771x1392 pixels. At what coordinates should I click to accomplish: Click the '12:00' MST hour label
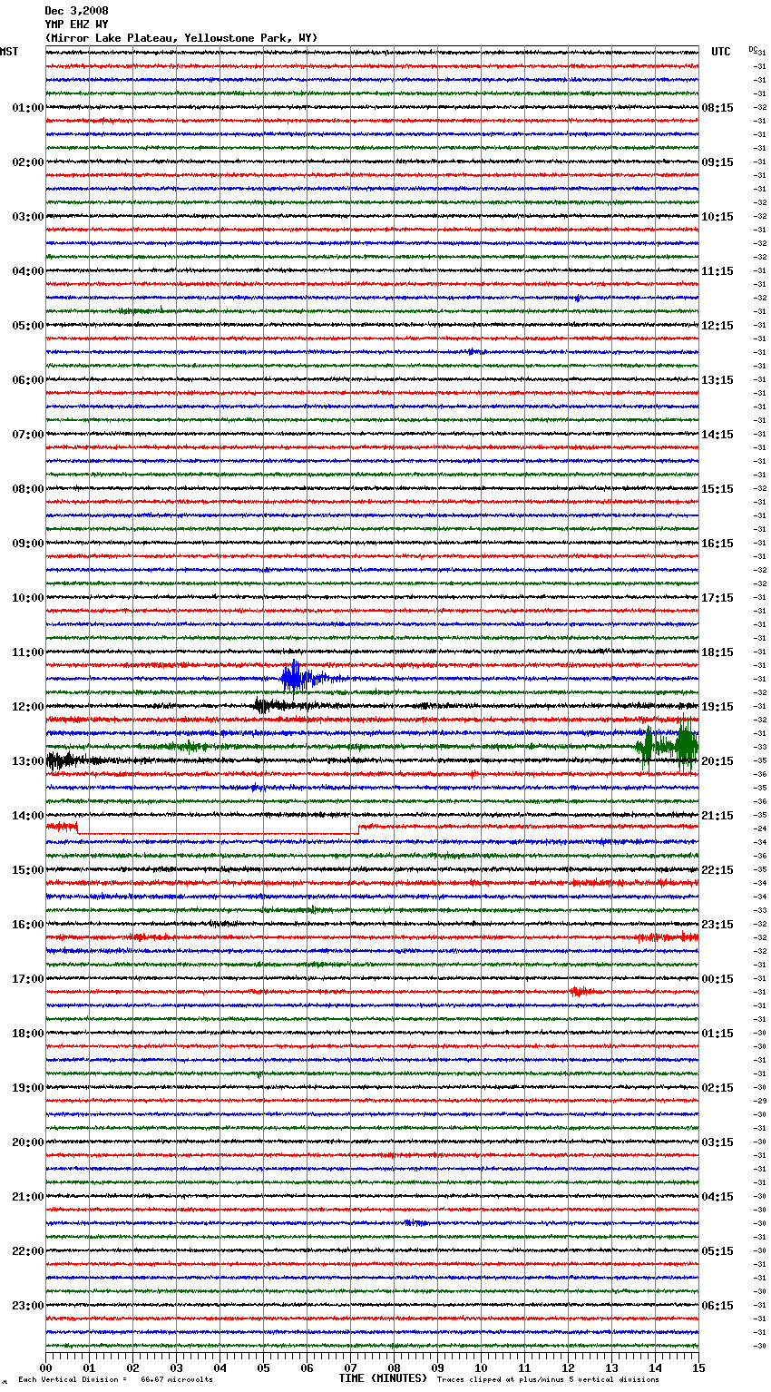click(x=27, y=707)
